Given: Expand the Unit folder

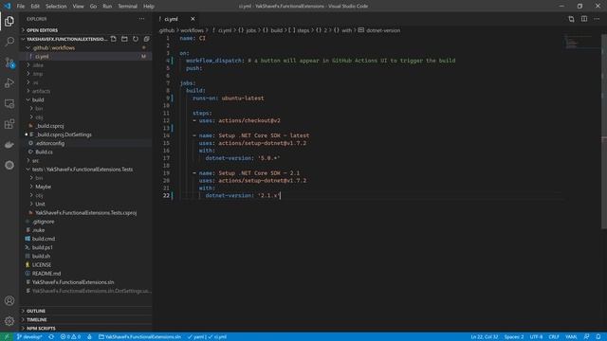Looking at the screenshot, I should click(x=86, y=205).
